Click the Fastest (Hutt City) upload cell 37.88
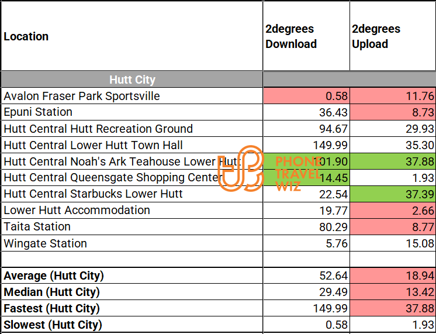The width and height of the screenshot is (436, 334). [392, 308]
